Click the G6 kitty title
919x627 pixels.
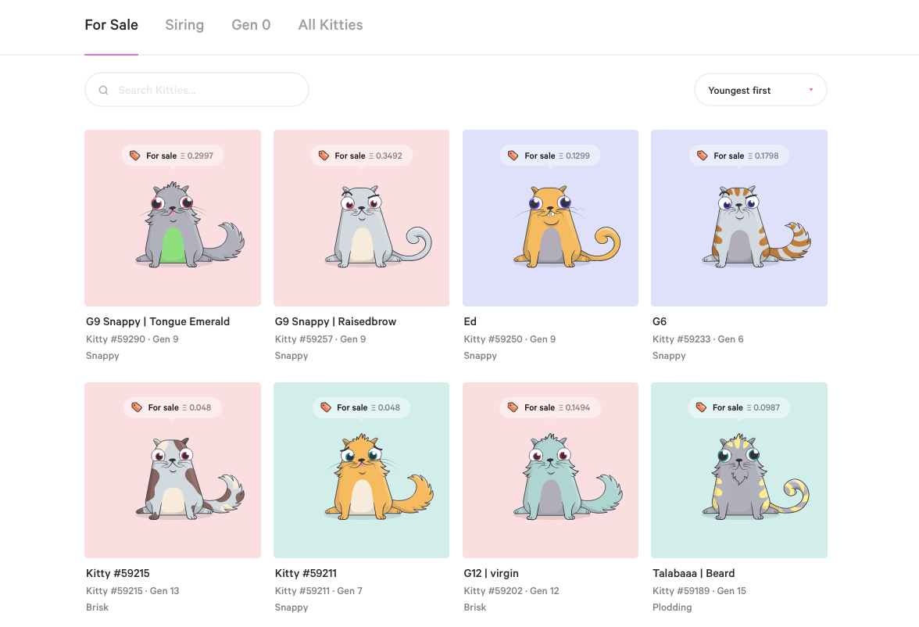coord(660,321)
